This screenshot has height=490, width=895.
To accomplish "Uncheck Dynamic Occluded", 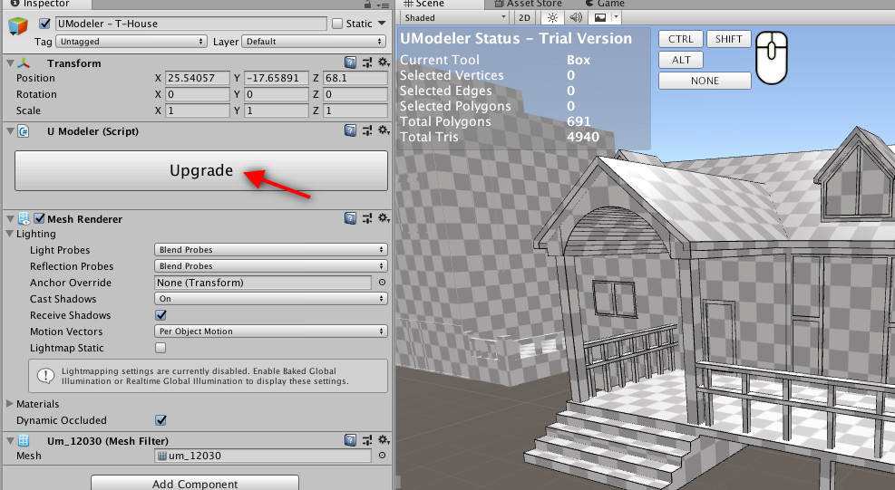I will coord(161,420).
